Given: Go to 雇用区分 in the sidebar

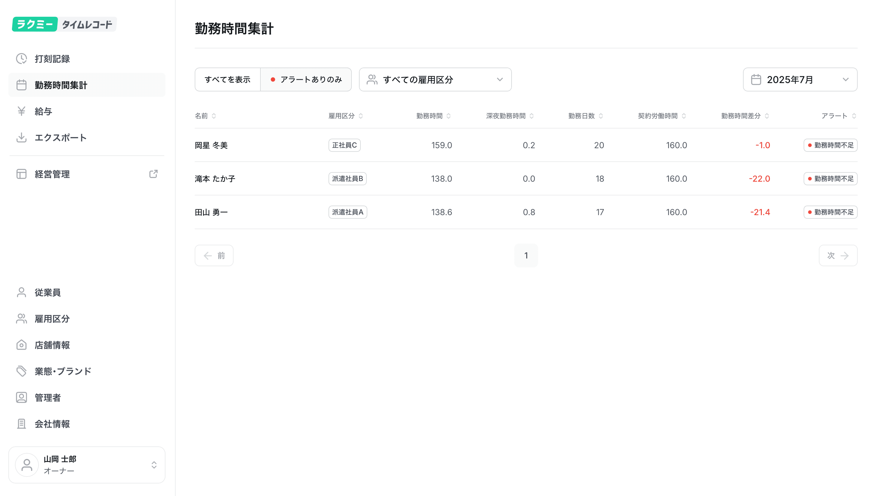Looking at the screenshot, I should click(52, 319).
